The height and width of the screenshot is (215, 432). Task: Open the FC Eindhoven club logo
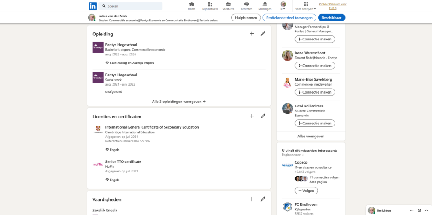287,207
